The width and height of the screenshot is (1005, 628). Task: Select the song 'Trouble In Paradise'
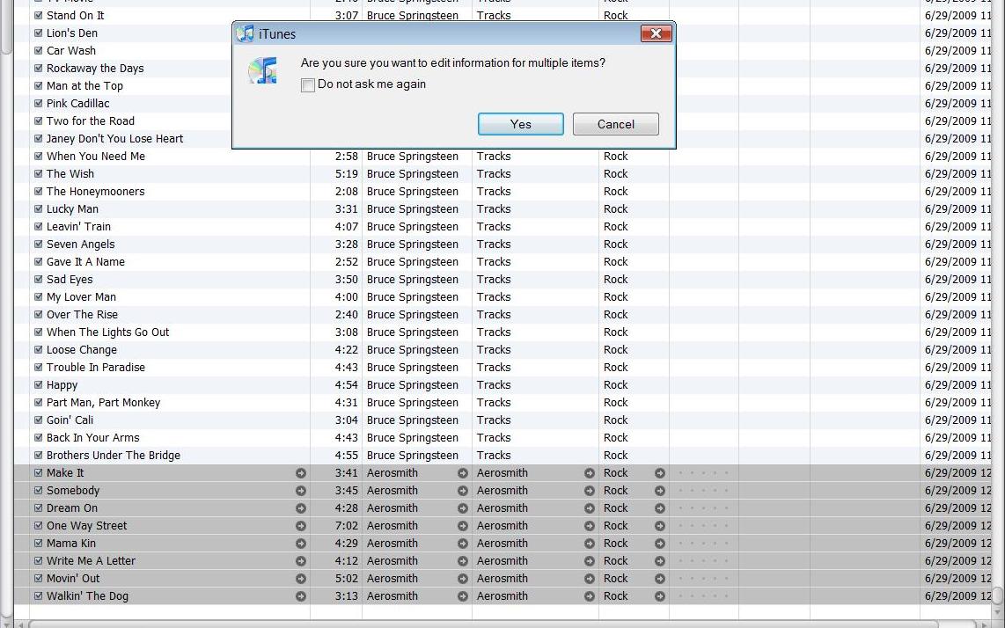pyautogui.click(x=96, y=368)
